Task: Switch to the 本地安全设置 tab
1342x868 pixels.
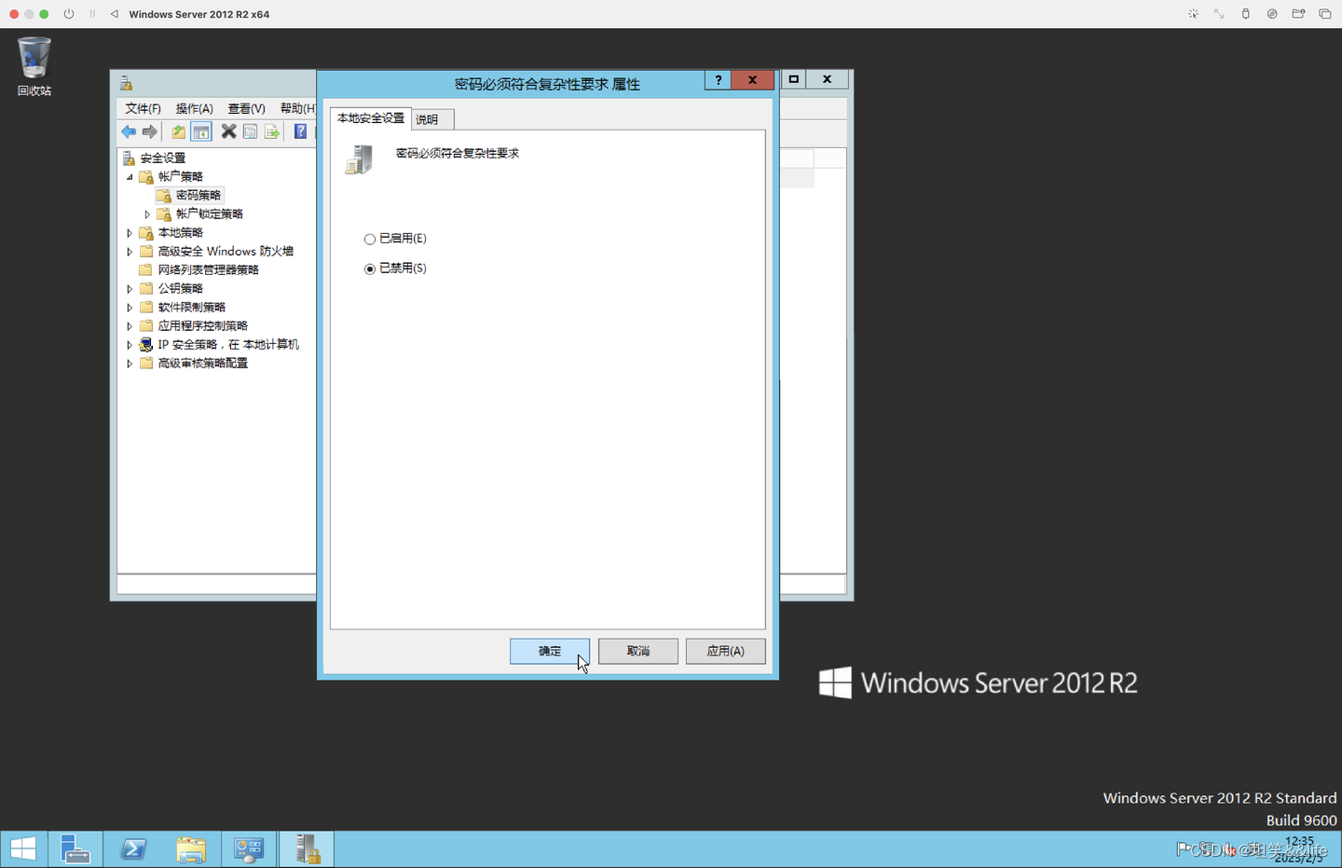Action: (371, 118)
